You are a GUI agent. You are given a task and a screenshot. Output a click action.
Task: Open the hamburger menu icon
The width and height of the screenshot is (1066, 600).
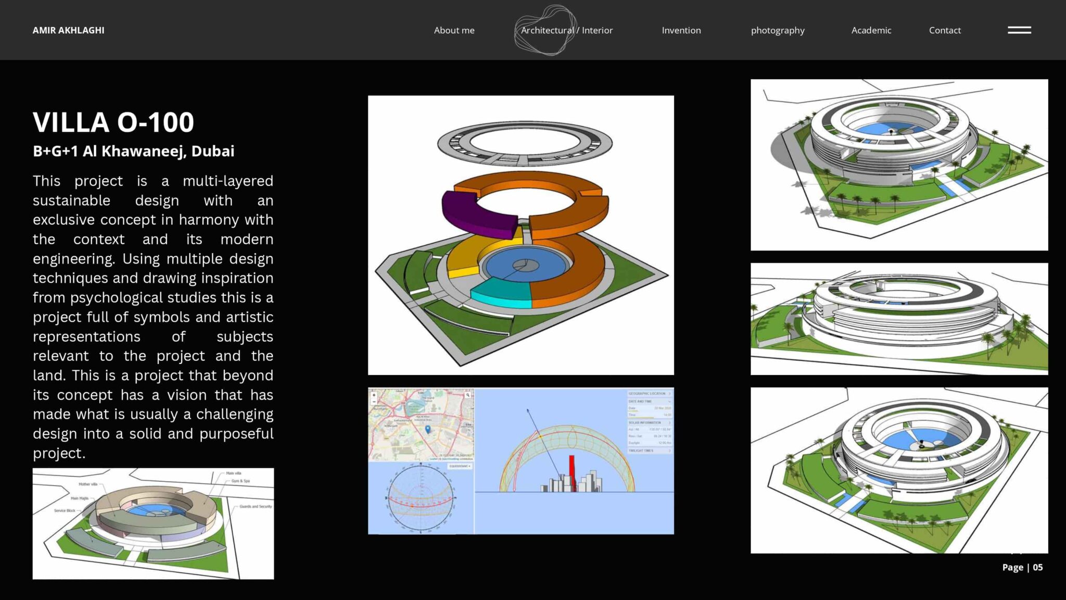point(1019,30)
